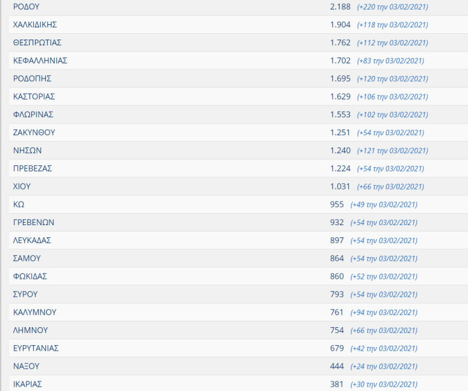Select the ΚΩ region name

point(18,204)
